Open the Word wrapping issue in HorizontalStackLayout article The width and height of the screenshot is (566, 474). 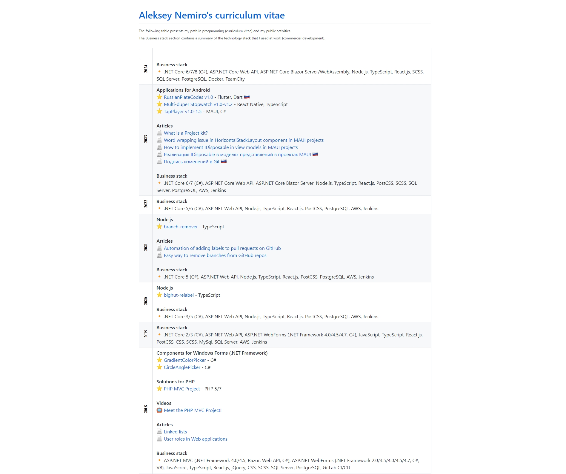pyautogui.click(x=243, y=140)
